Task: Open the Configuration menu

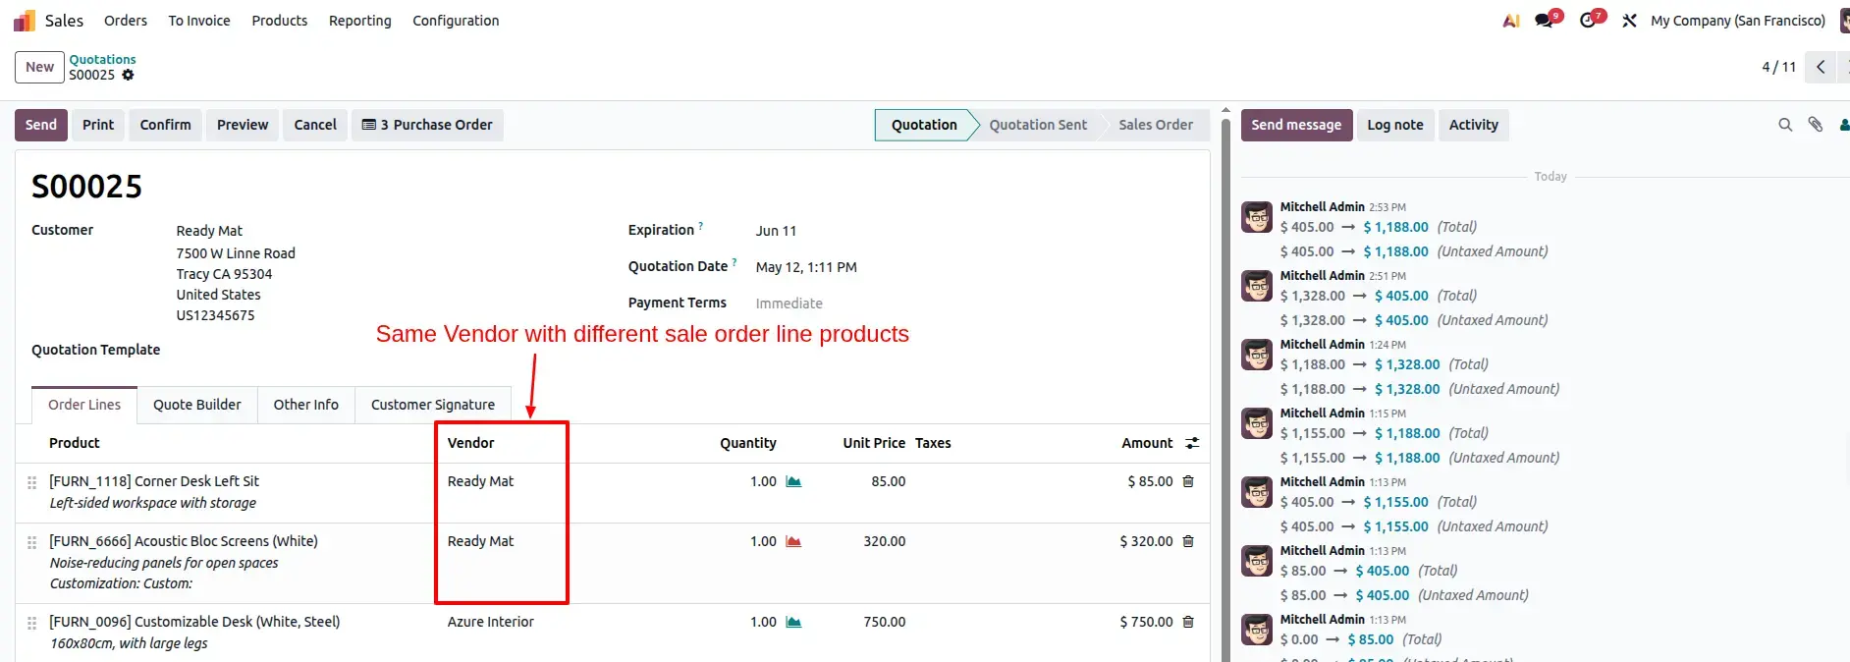Action: click(456, 21)
